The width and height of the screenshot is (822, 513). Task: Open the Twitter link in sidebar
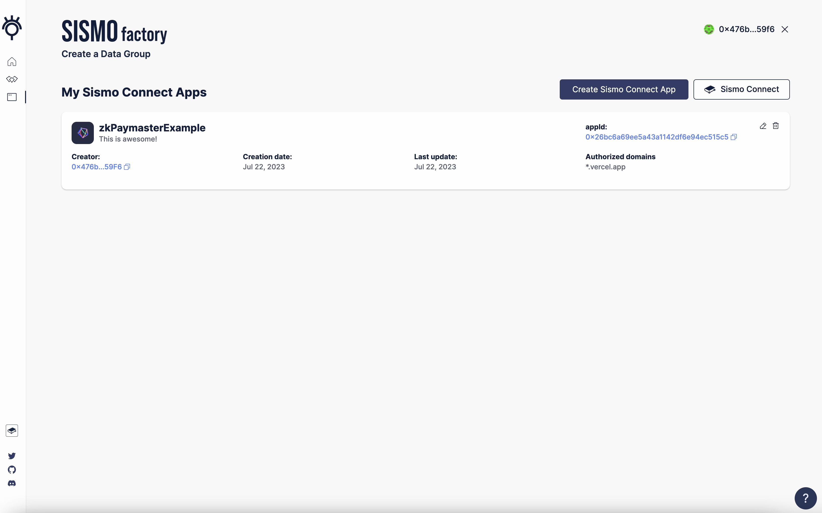(12, 456)
